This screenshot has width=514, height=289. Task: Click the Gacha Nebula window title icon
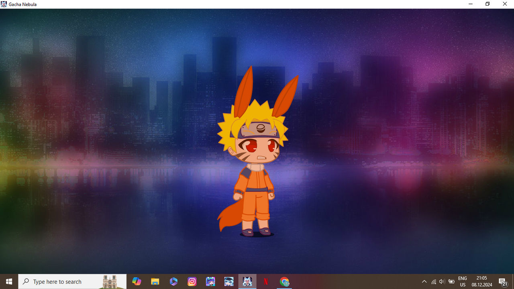[4, 4]
